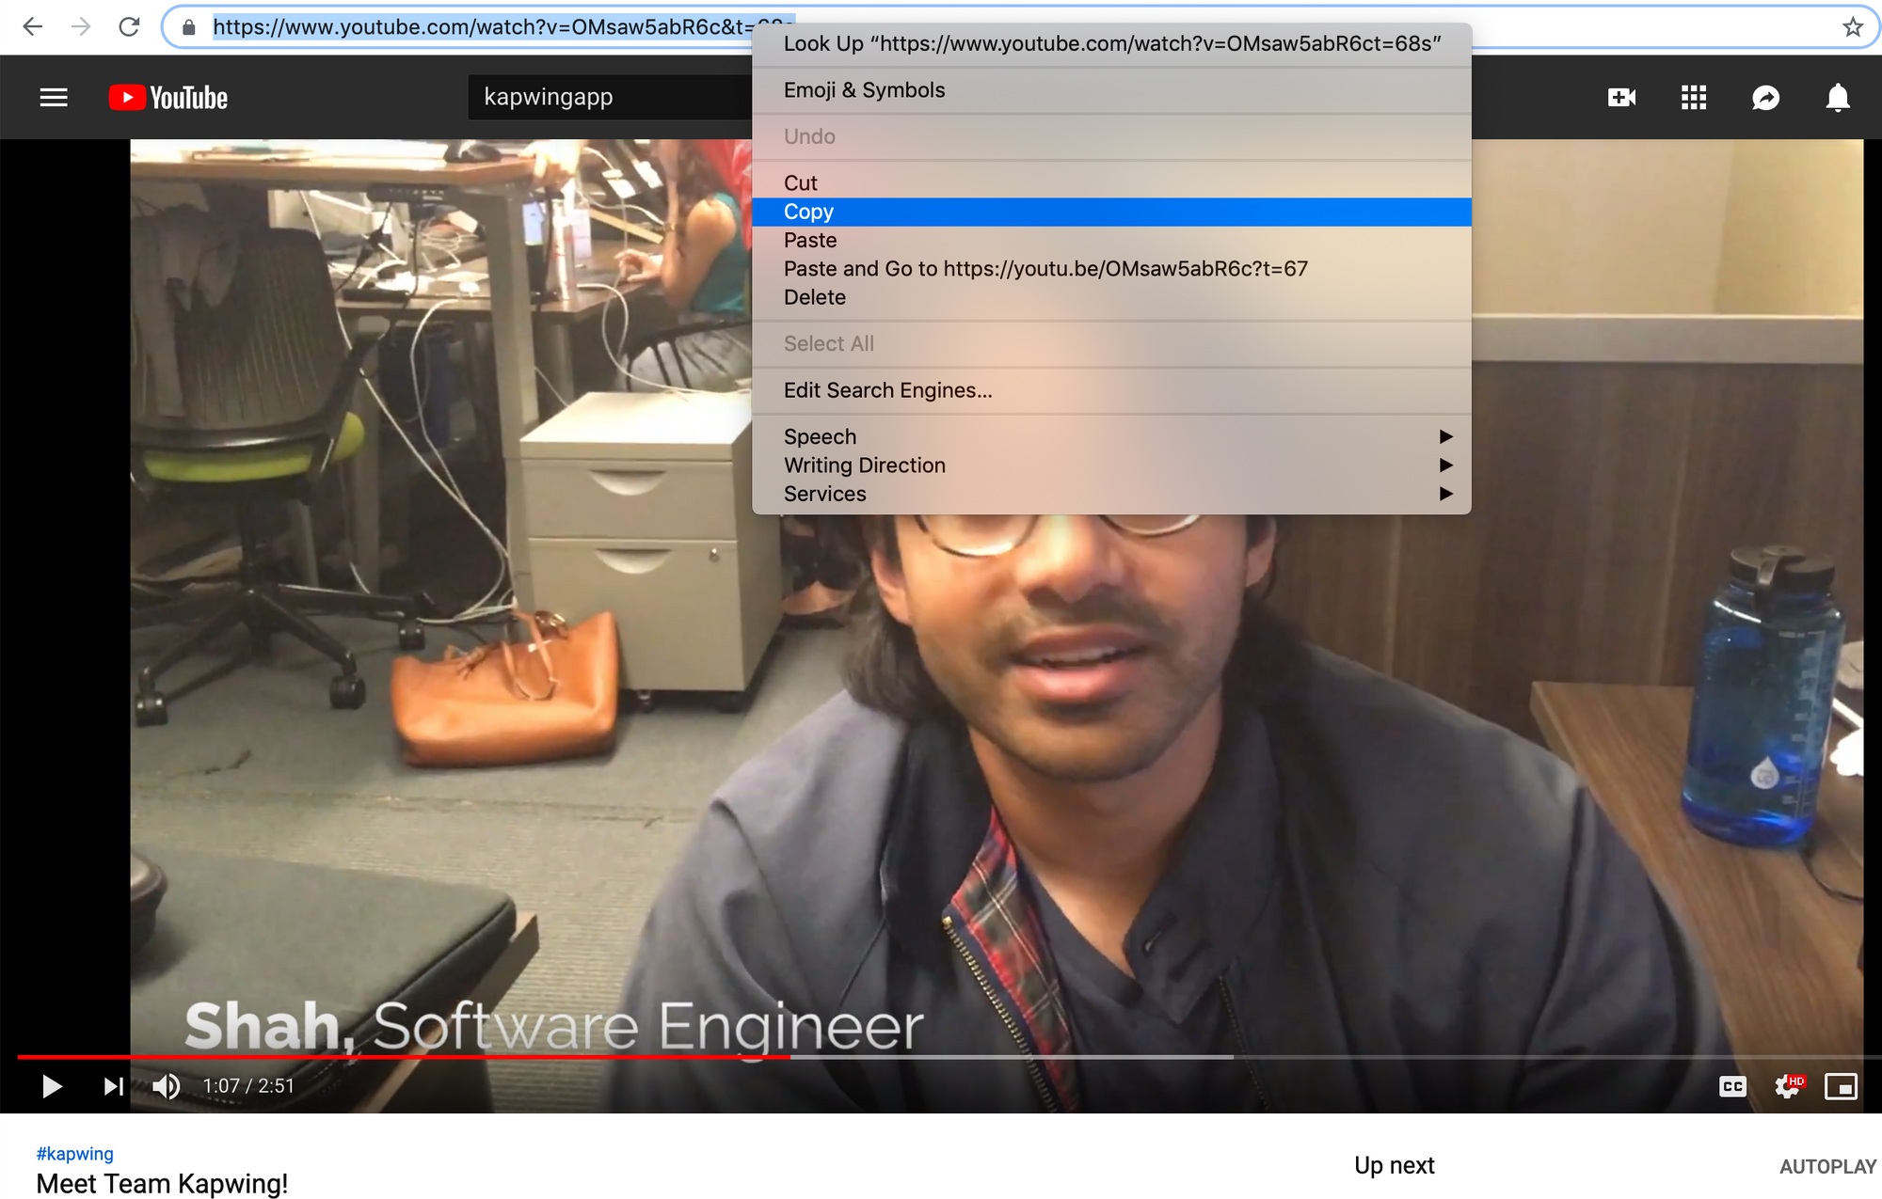Bookmark page with star icon
The image size is (1882, 1199).
pos(1852,27)
